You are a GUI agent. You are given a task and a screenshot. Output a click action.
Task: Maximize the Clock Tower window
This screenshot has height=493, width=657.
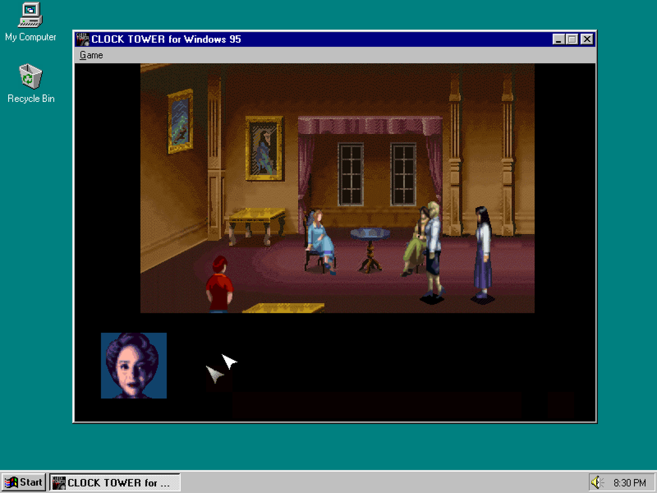click(x=572, y=39)
